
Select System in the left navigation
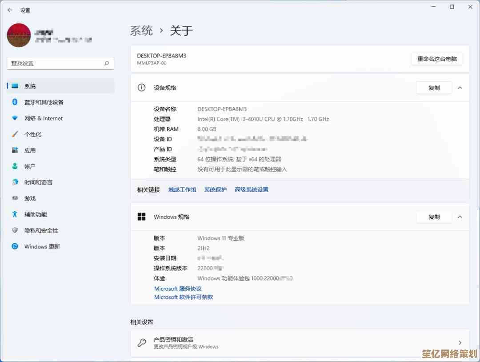coord(30,86)
